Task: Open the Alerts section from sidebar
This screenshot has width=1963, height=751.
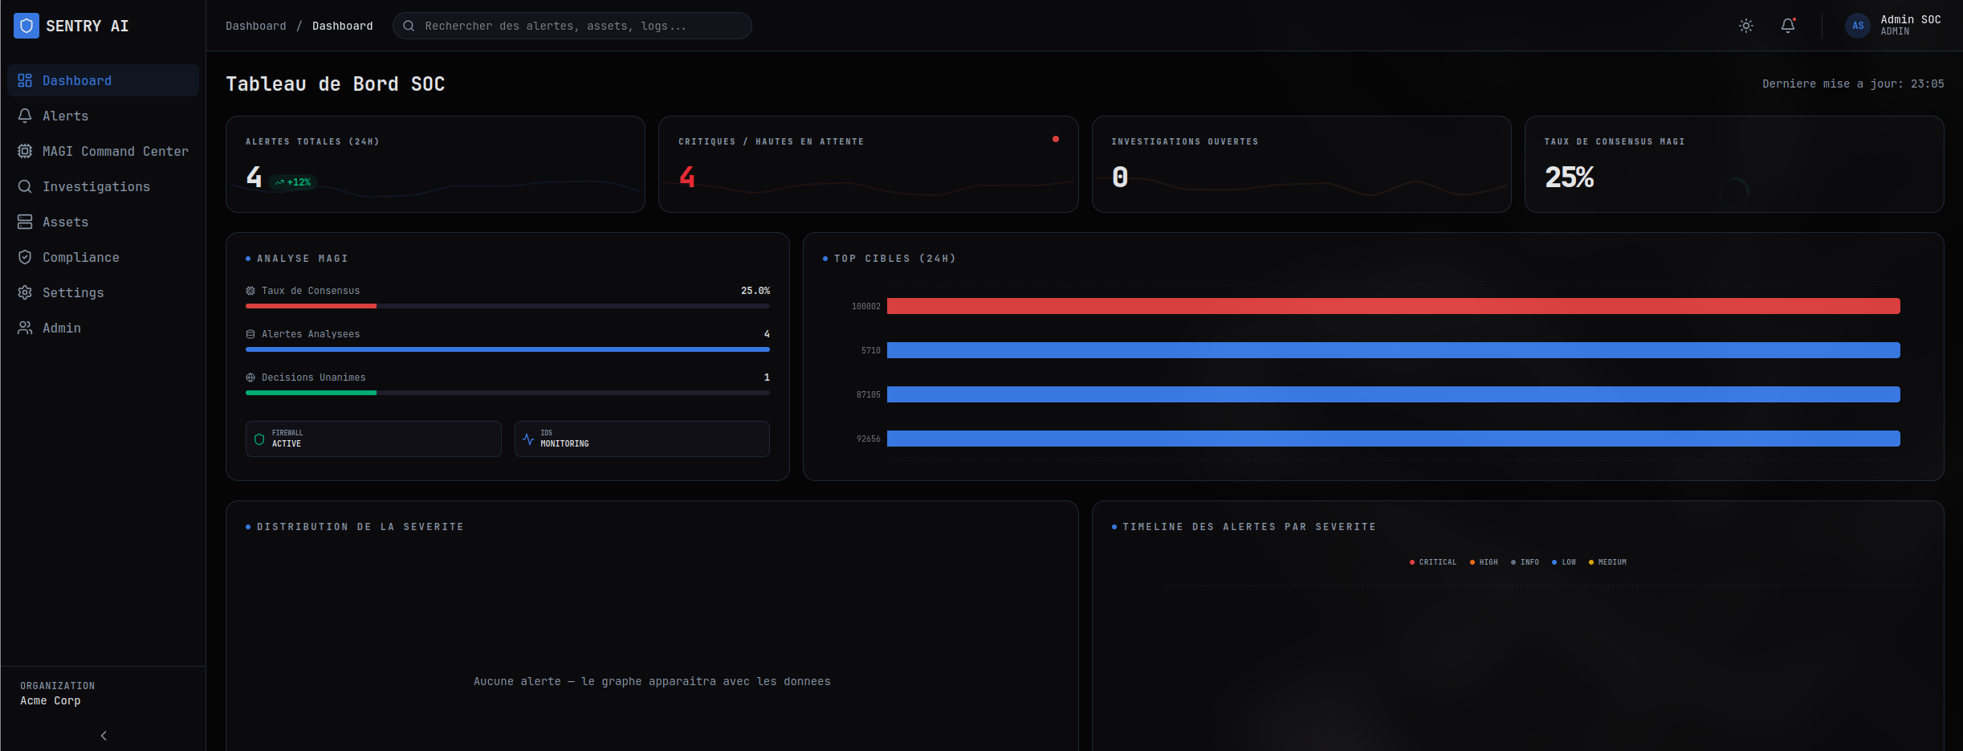Action: (66, 116)
